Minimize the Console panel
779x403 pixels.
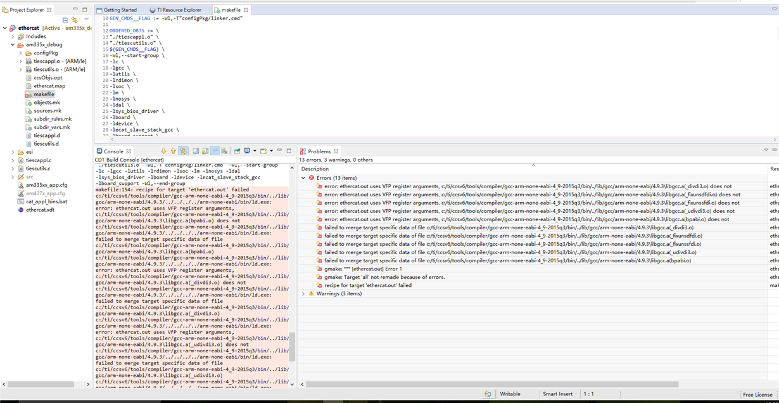pyautogui.click(x=279, y=150)
